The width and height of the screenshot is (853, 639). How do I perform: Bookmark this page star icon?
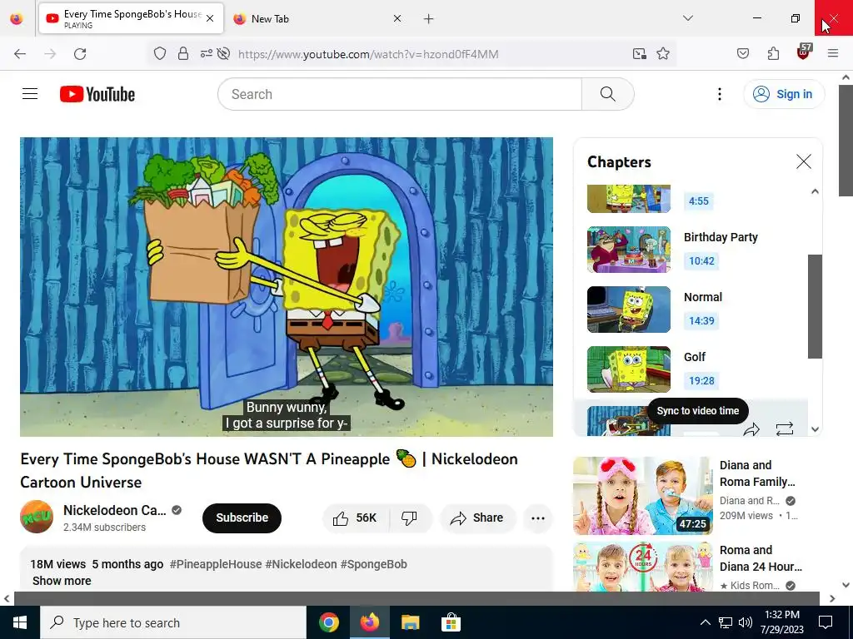(x=662, y=54)
